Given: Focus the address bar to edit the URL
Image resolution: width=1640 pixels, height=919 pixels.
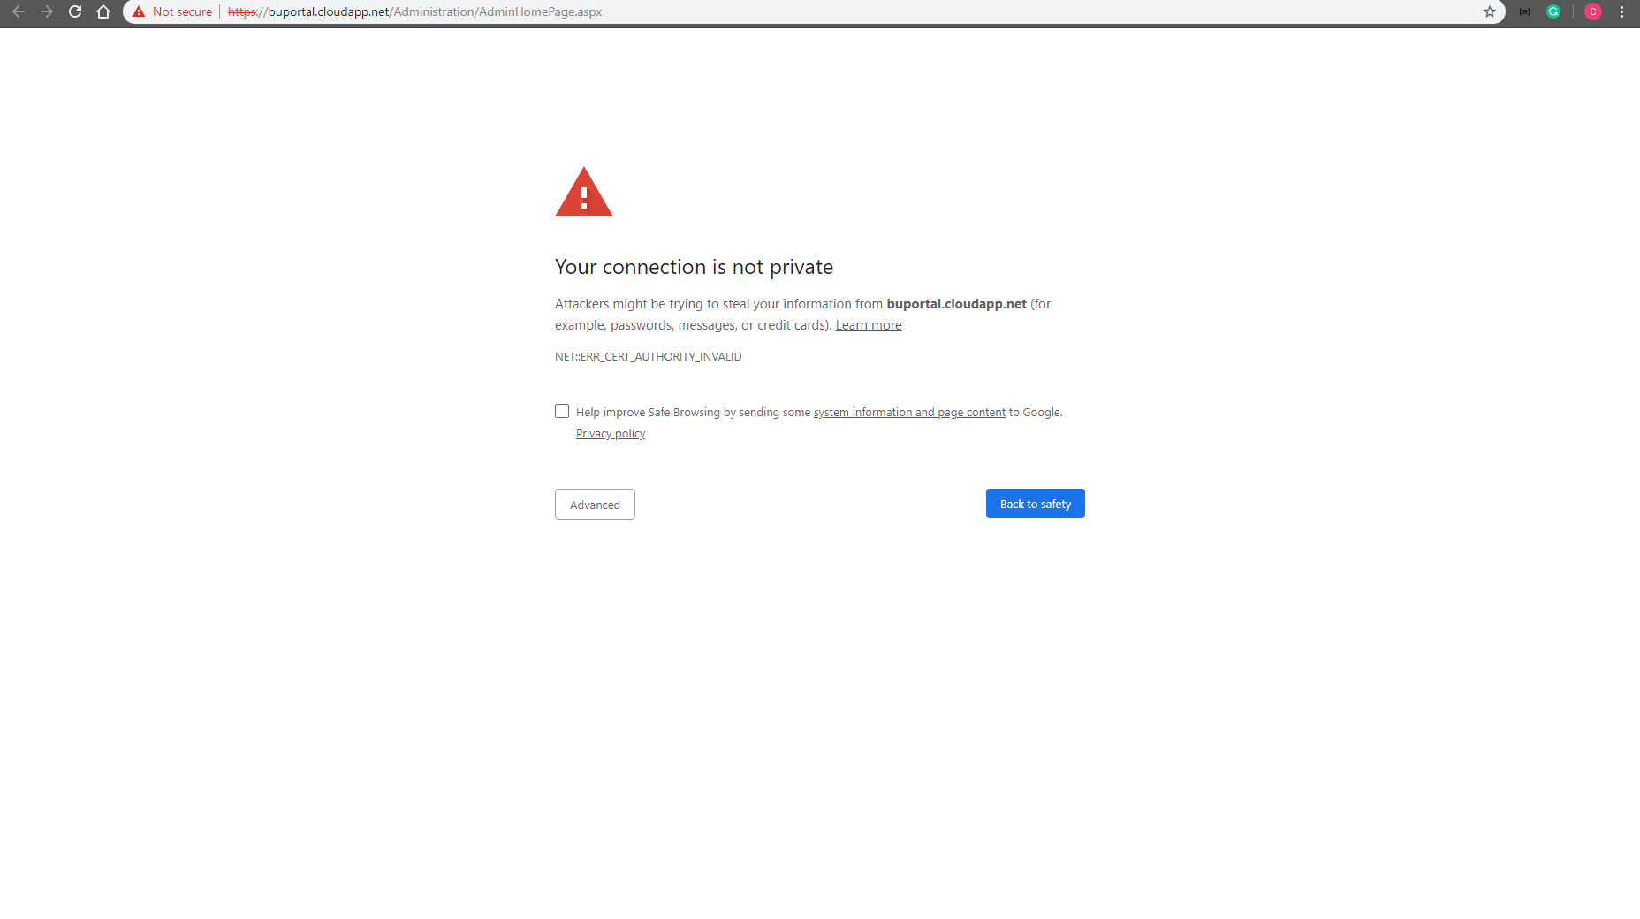Looking at the screenshot, I should coord(530,11).
